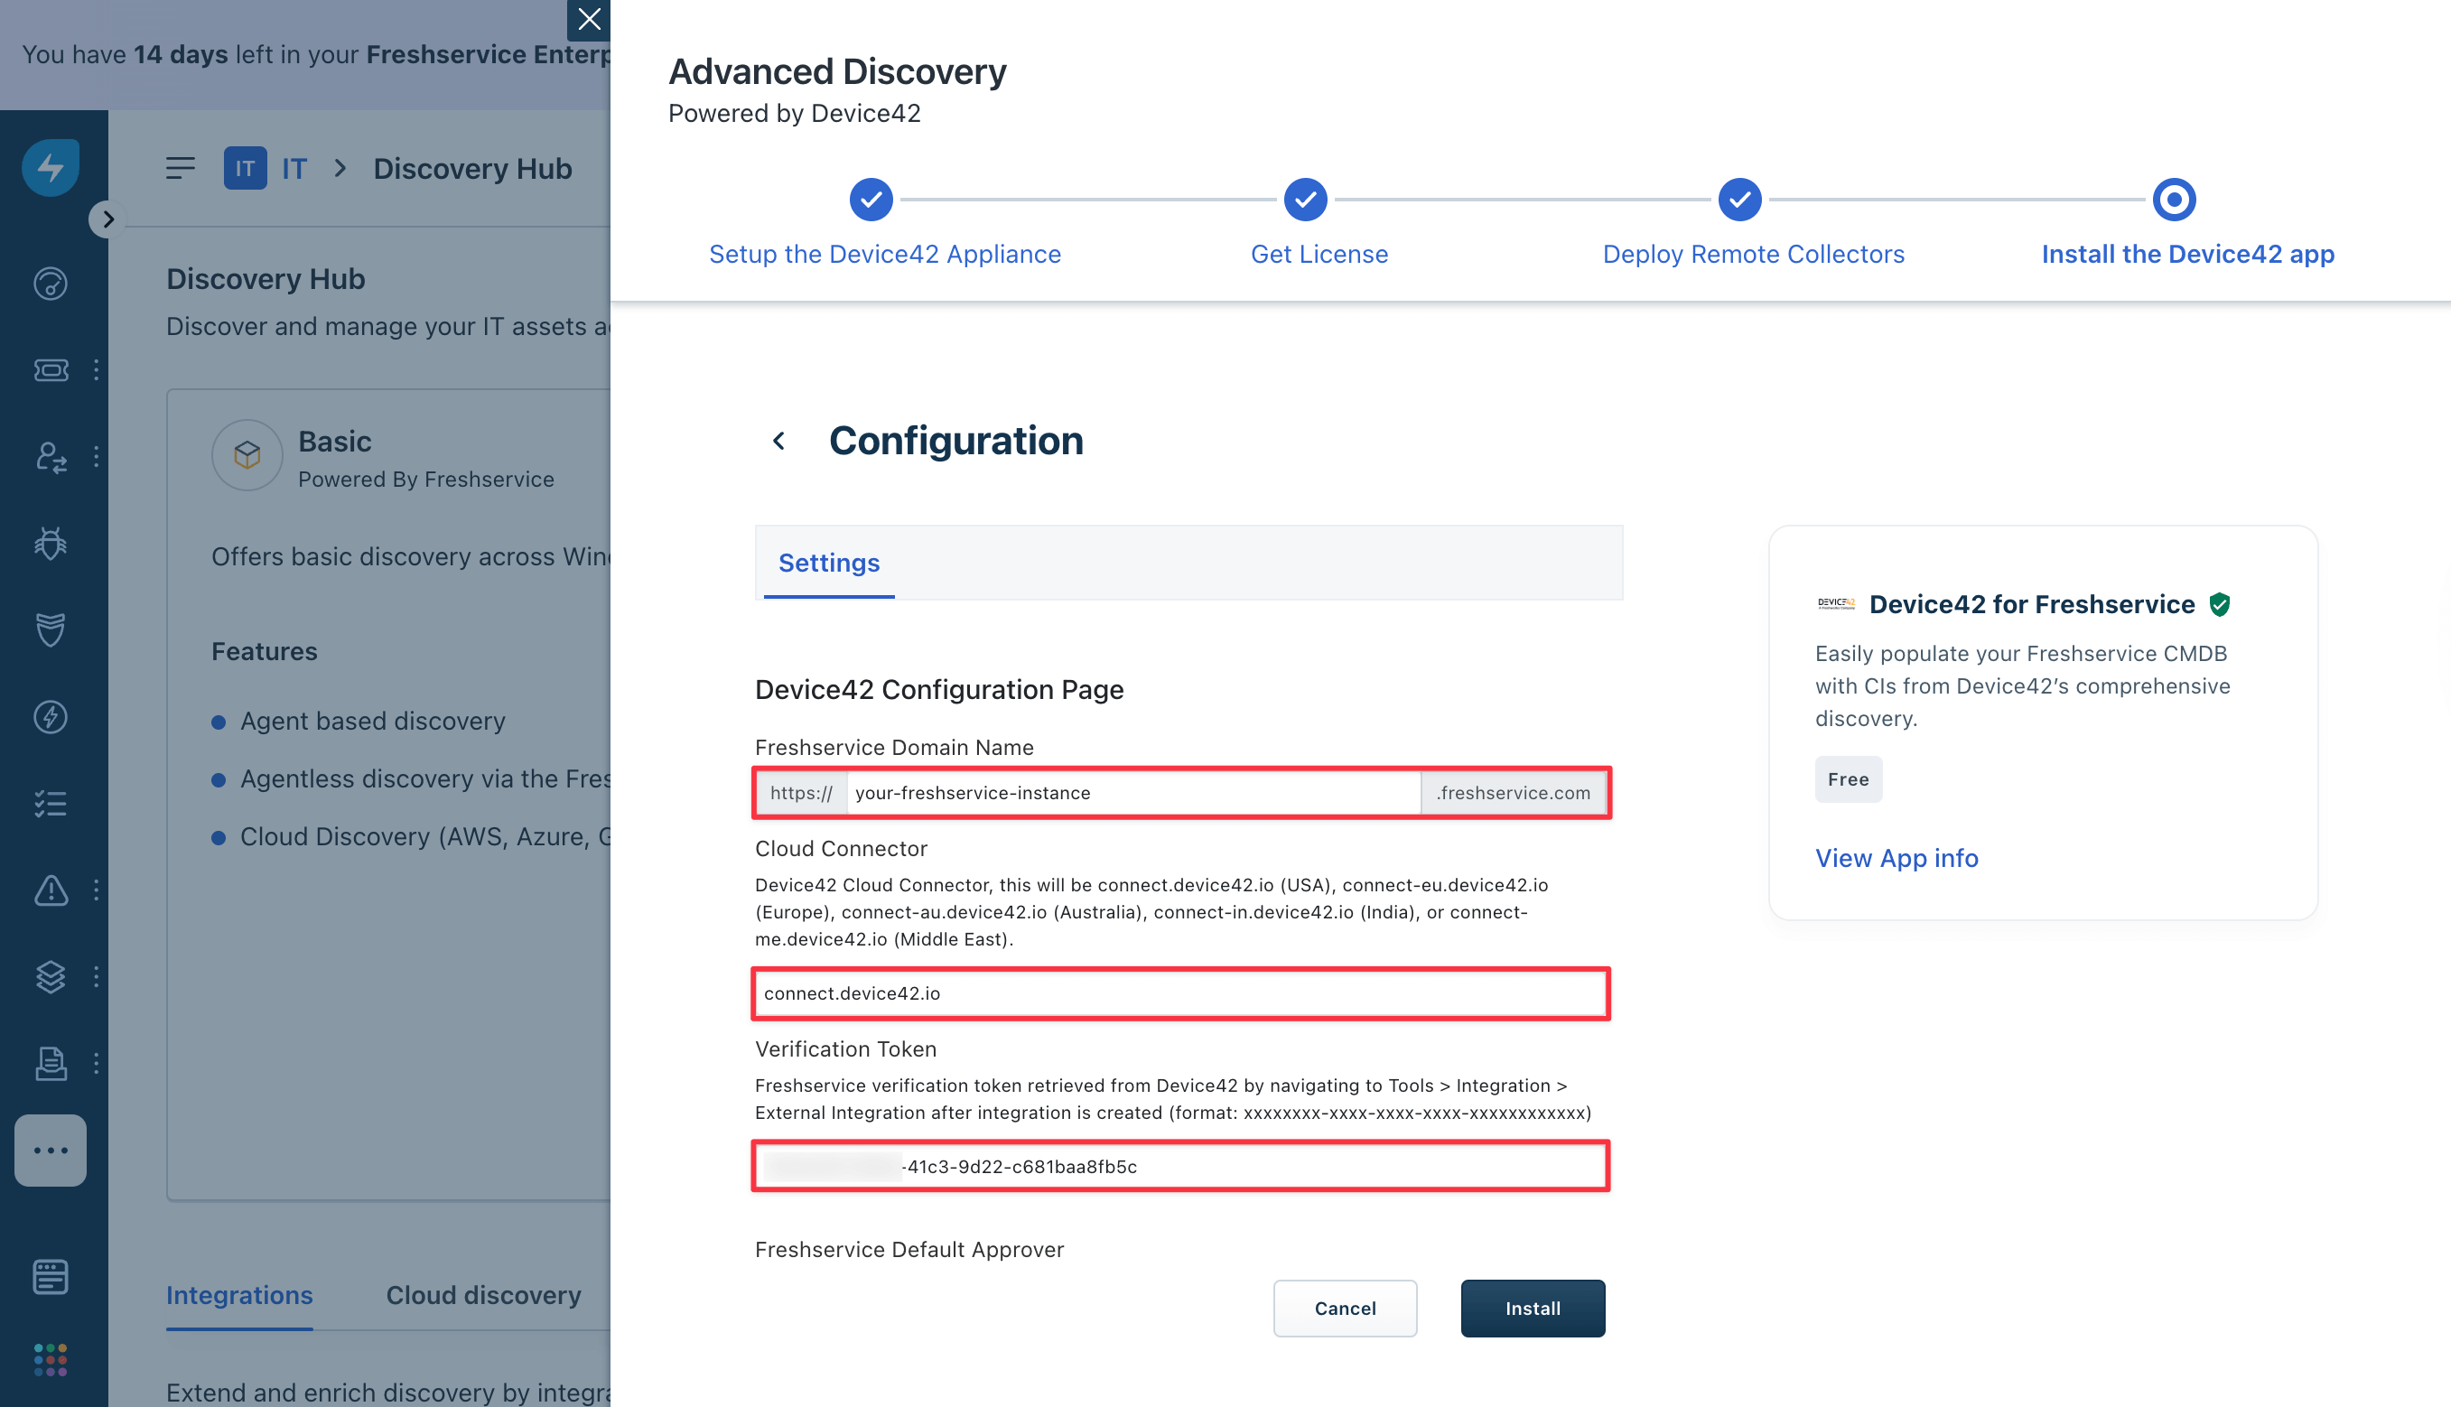The image size is (2451, 1407).
Task: Select the Tickets icon in the sidebar
Action: pos(51,370)
